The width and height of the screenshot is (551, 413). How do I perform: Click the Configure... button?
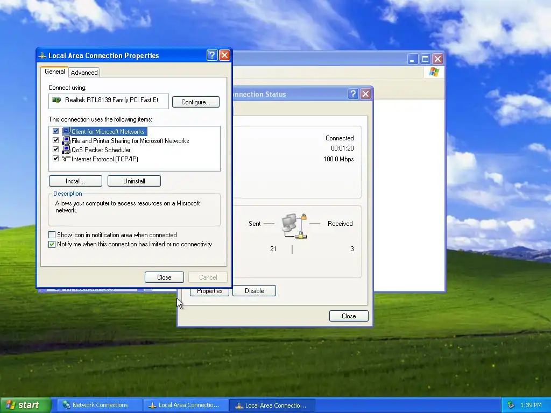pos(196,102)
